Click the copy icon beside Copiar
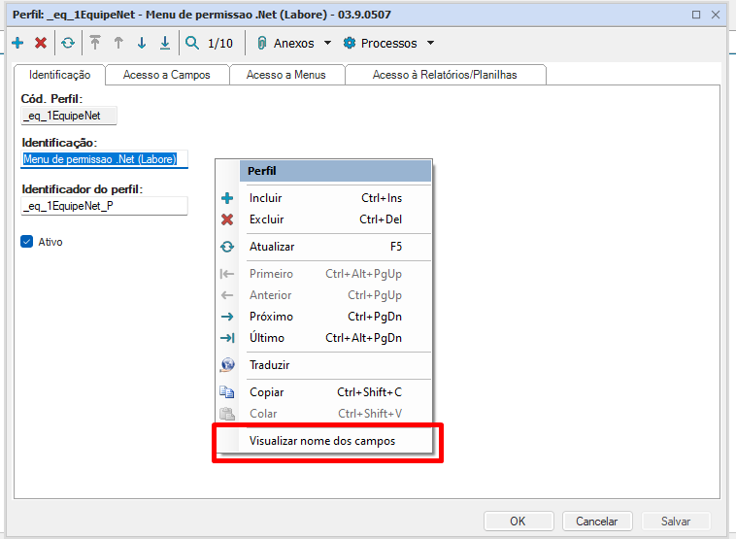This screenshot has height=539, width=736. point(227,392)
